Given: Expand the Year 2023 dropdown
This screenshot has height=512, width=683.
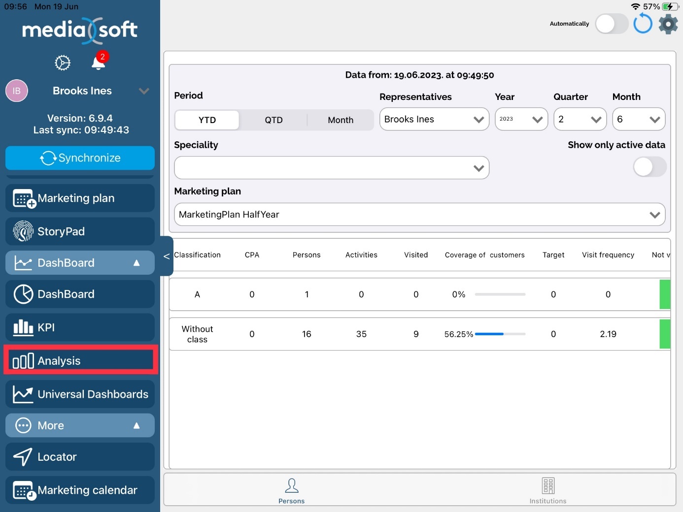Looking at the screenshot, I should coord(521,120).
